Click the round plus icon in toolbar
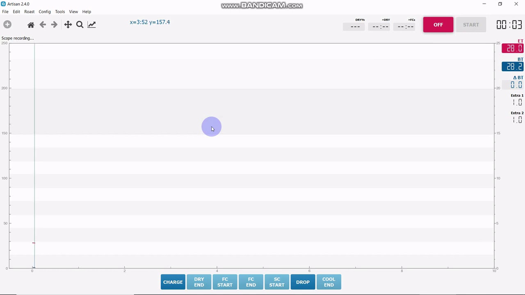The width and height of the screenshot is (525, 295). pos(7,25)
